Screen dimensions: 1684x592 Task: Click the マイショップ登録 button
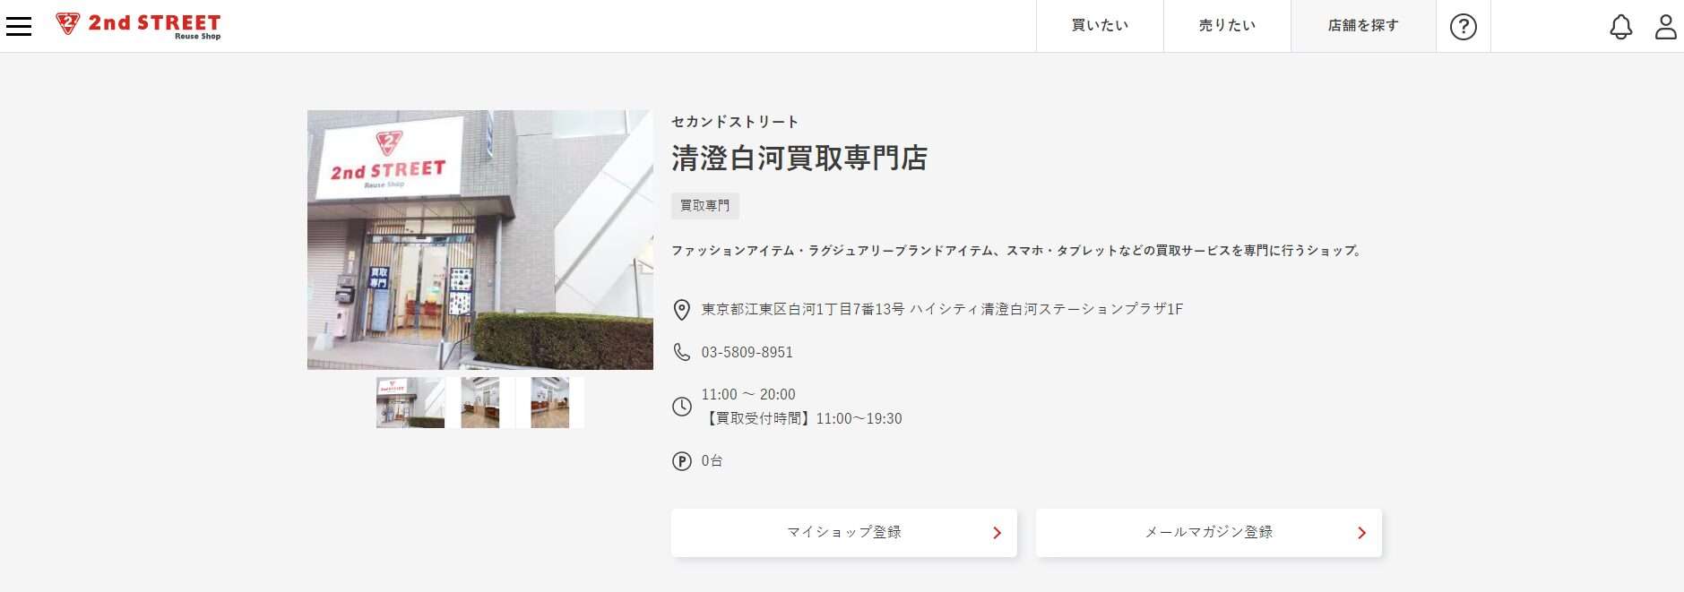point(844,533)
